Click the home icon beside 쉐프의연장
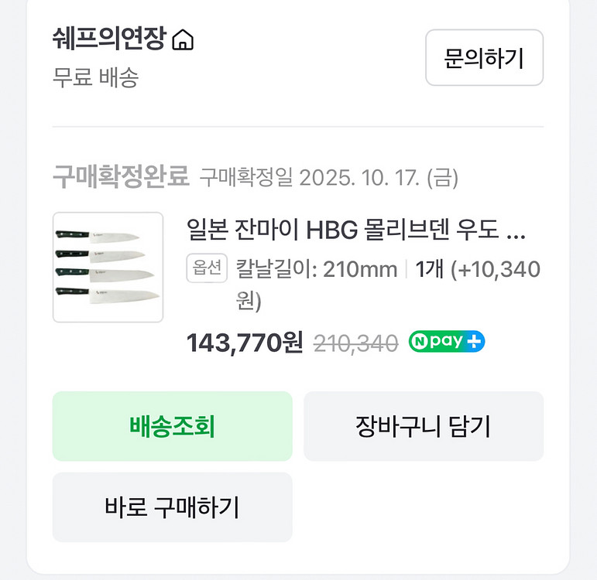The image size is (597, 580). [183, 39]
